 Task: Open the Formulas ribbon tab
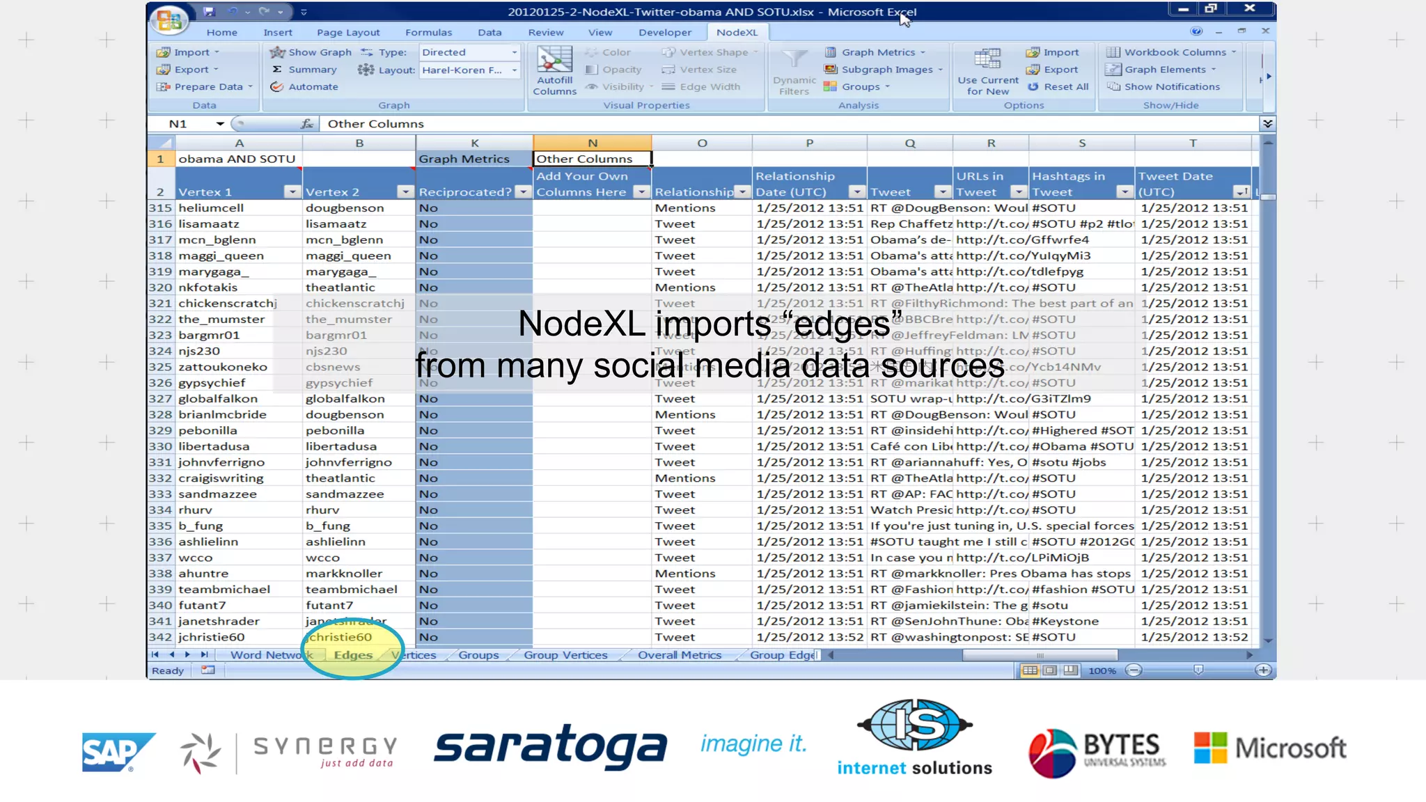pos(428,32)
